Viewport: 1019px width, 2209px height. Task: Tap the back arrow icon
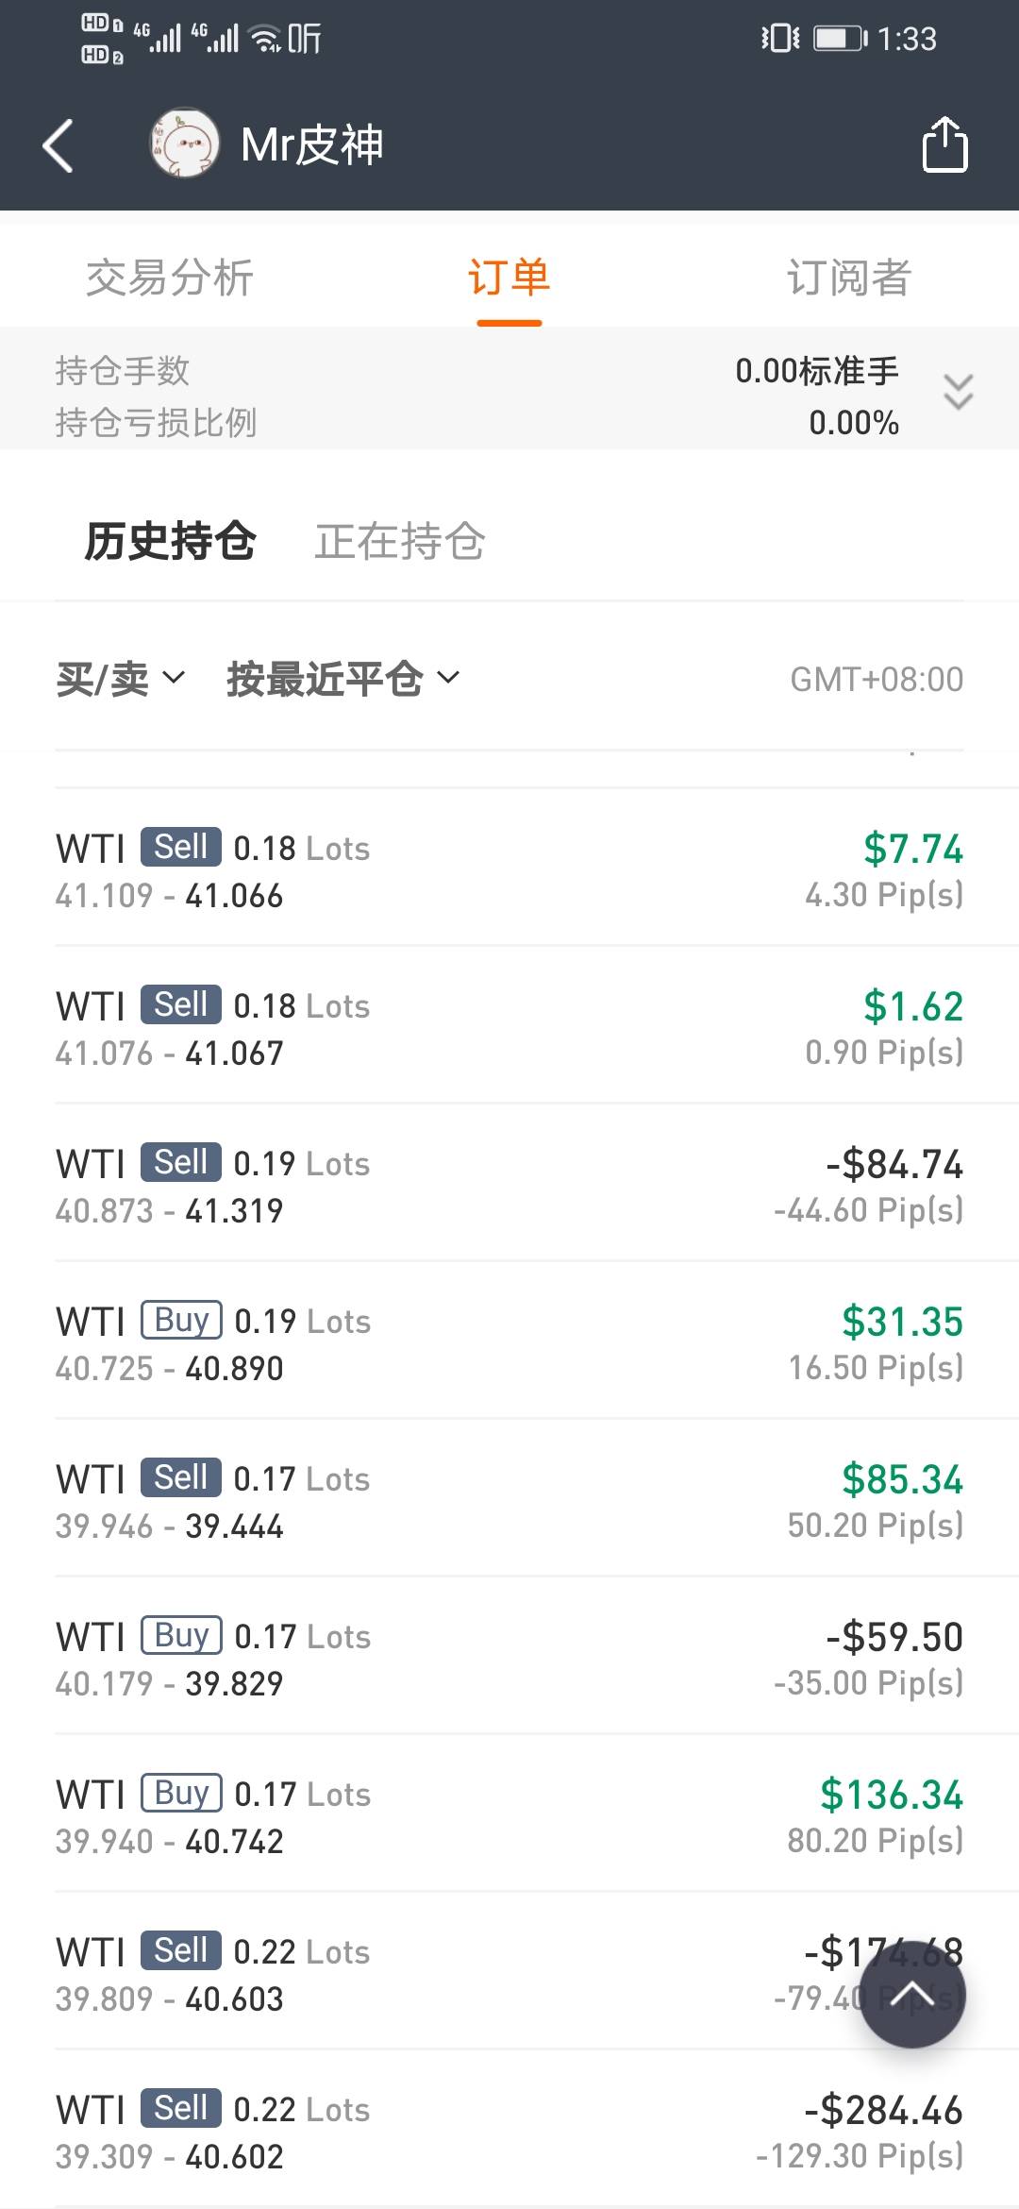point(58,146)
